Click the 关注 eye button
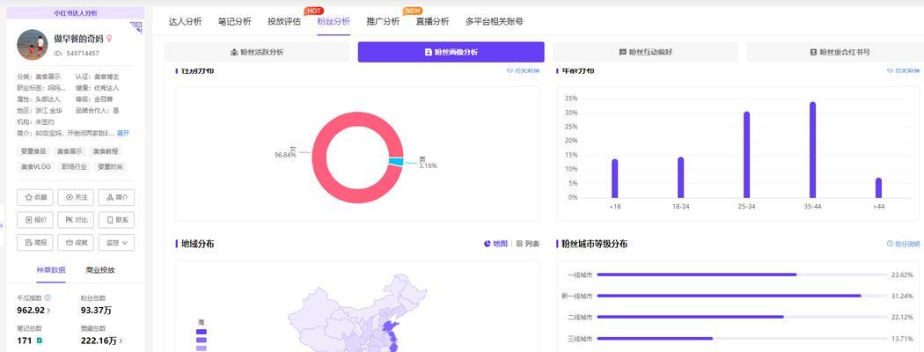924x352 pixels. pyautogui.click(x=76, y=197)
